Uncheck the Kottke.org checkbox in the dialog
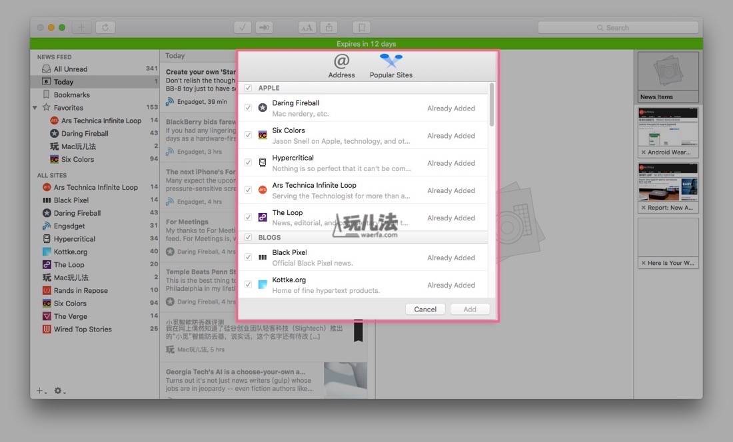Screen dimensions: 733x442 (249, 285)
